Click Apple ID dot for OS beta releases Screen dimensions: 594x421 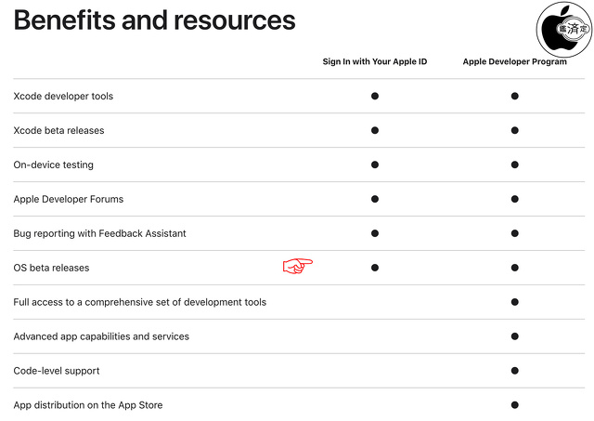click(x=375, y=268)
